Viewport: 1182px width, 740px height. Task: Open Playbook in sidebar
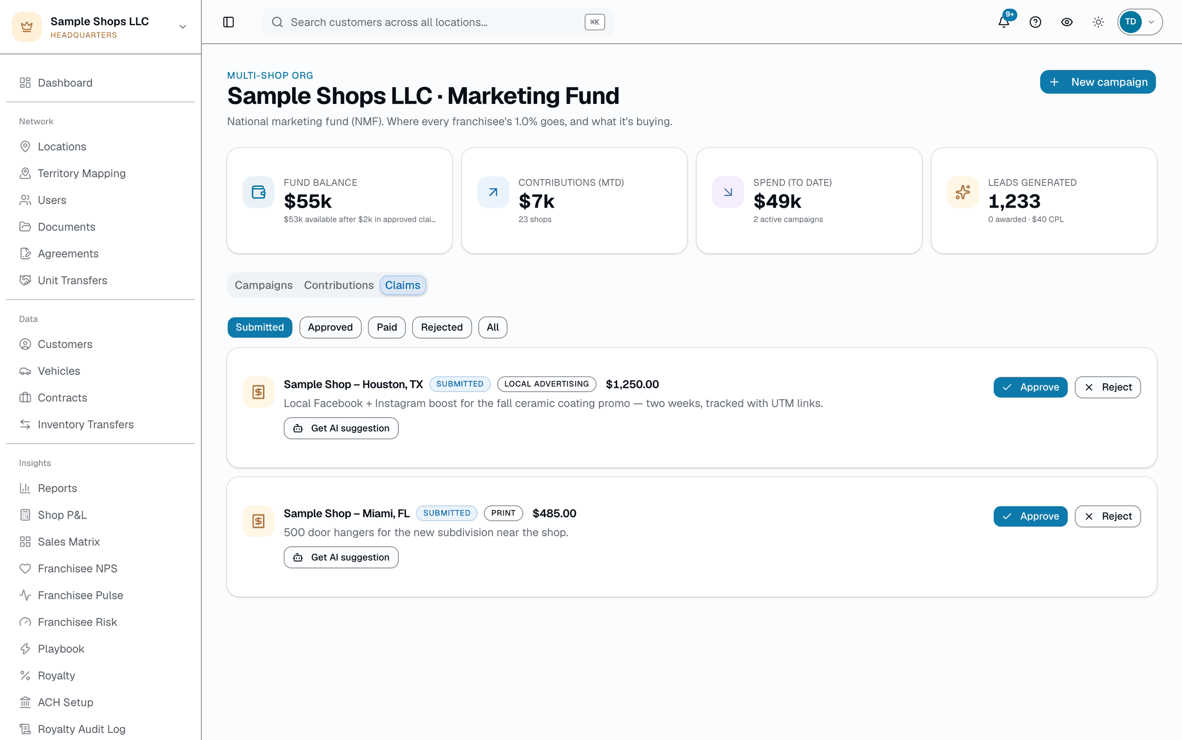pos(100,649)
